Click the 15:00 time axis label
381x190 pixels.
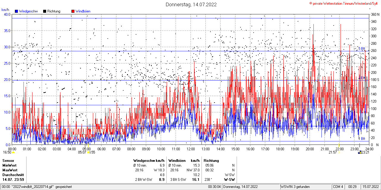[x=235, y=149]
